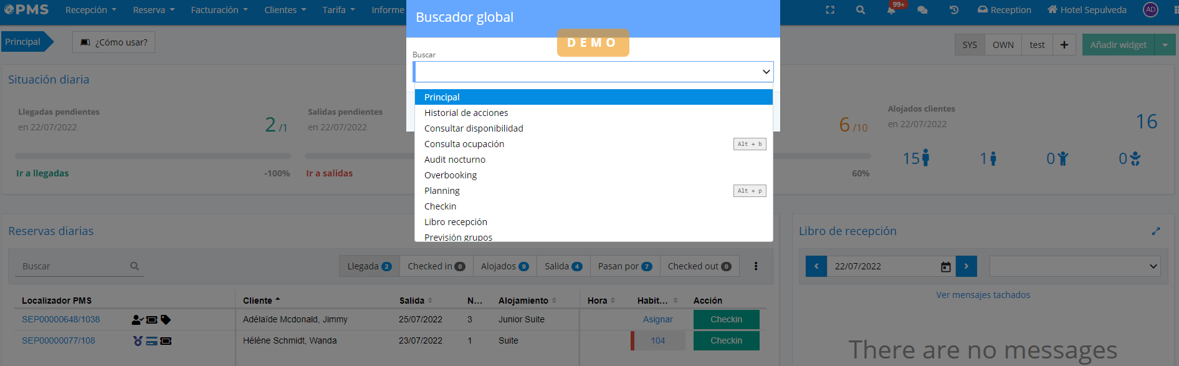Viewport: 1179px width, 366px height.
Task: Toggle the Llegada filter
Action: pos(369,266)
